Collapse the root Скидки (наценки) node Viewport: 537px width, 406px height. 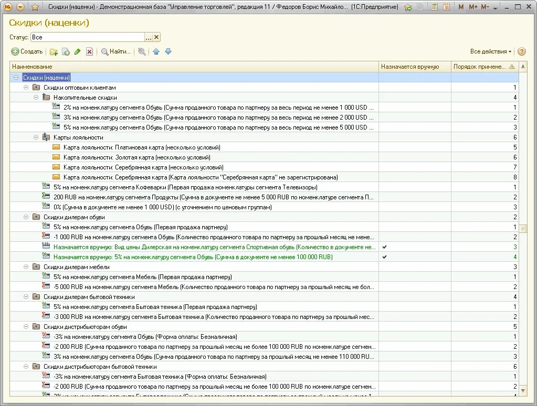pyautogui.click(x=16, y=77)
